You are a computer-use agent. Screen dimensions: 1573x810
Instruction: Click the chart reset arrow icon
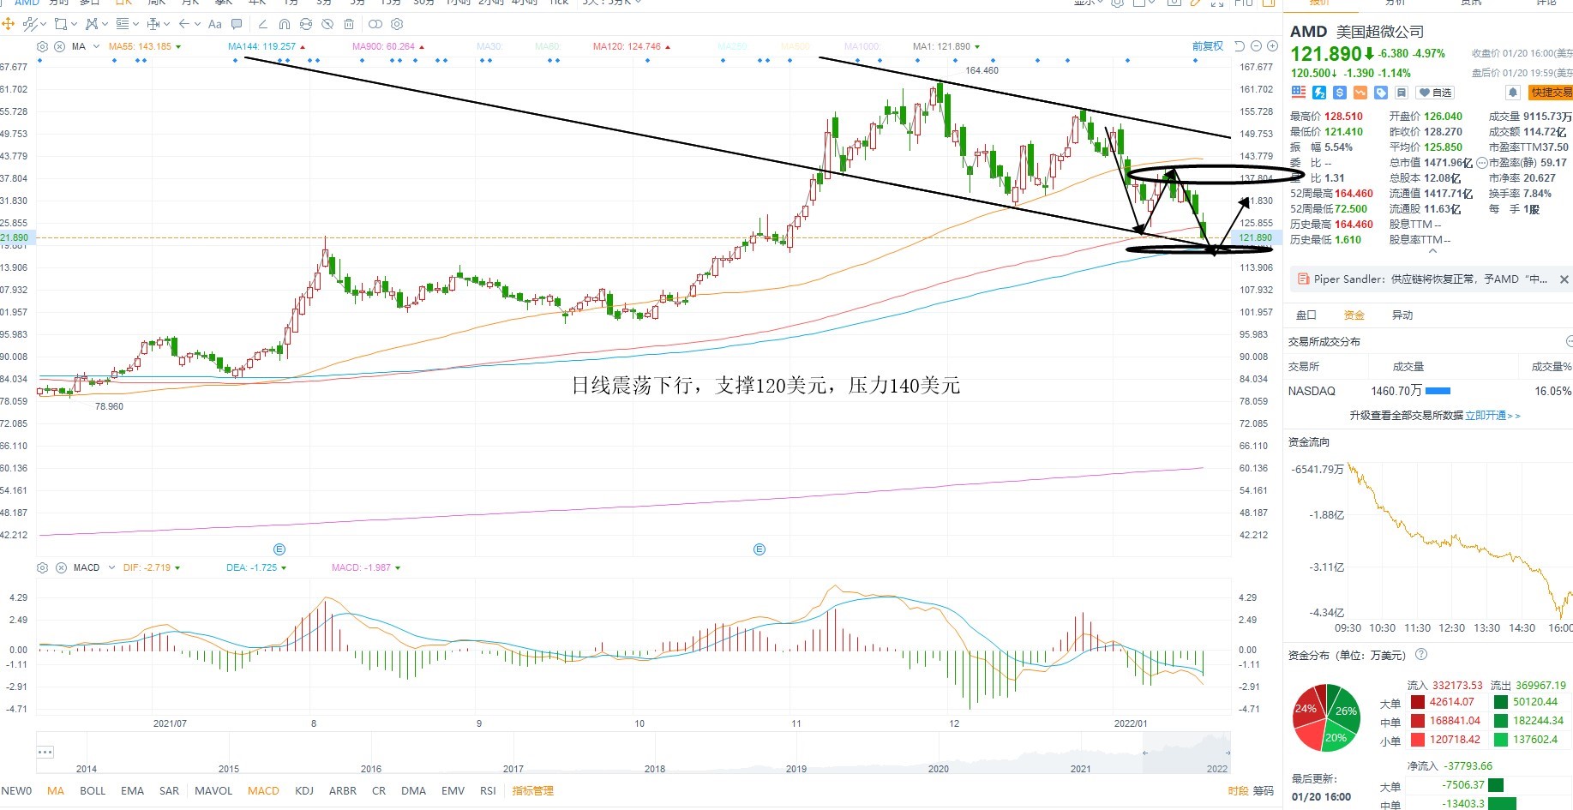coord(1240,46)
